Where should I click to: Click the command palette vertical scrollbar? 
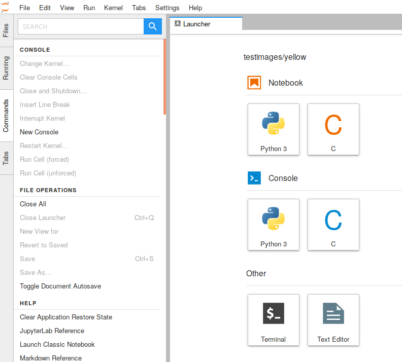(164, 76)
